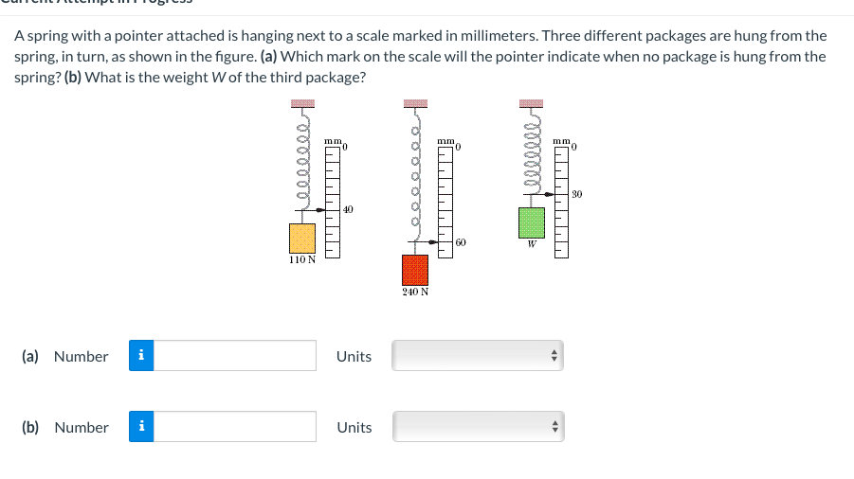The image size is (854, 479).
Task: Click the "240 N" weight label
Action: (x=415, y=292)
